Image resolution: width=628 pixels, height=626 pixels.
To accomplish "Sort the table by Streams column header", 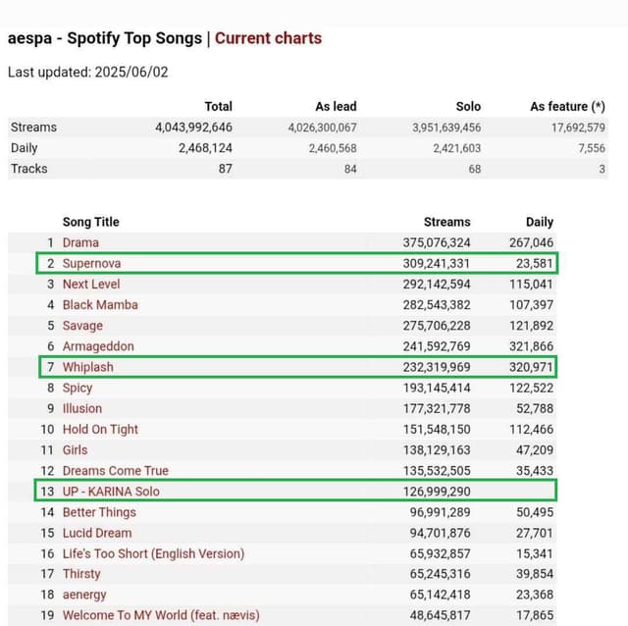I will point(446,222).
